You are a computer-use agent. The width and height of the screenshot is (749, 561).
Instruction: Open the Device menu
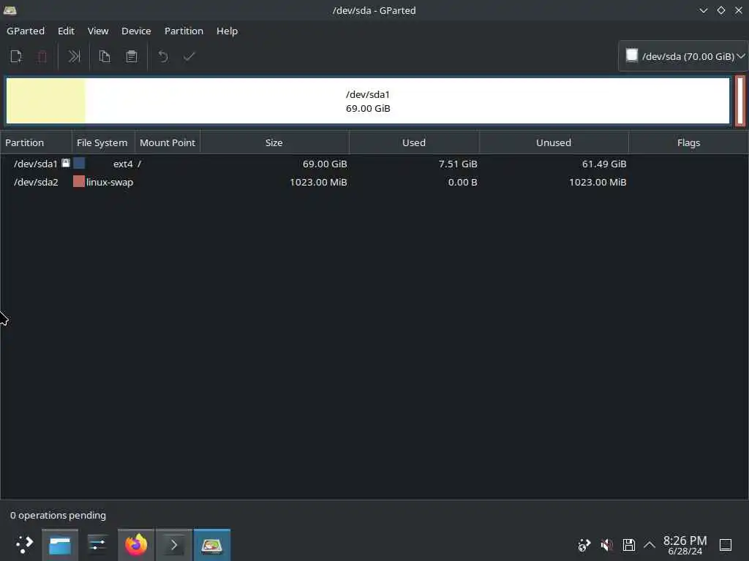point(136,31)
